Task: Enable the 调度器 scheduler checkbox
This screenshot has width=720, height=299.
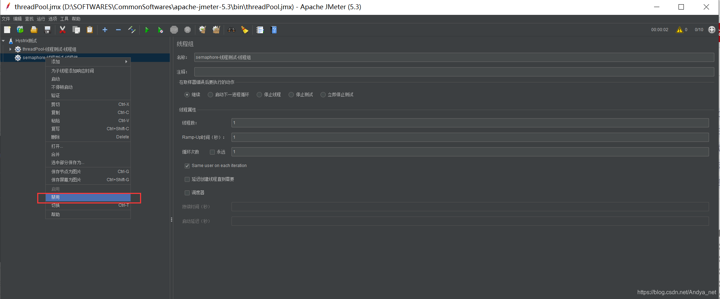Action: point(187,192)
